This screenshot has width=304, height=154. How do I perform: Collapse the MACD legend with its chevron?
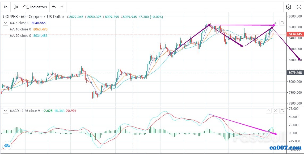5,111
